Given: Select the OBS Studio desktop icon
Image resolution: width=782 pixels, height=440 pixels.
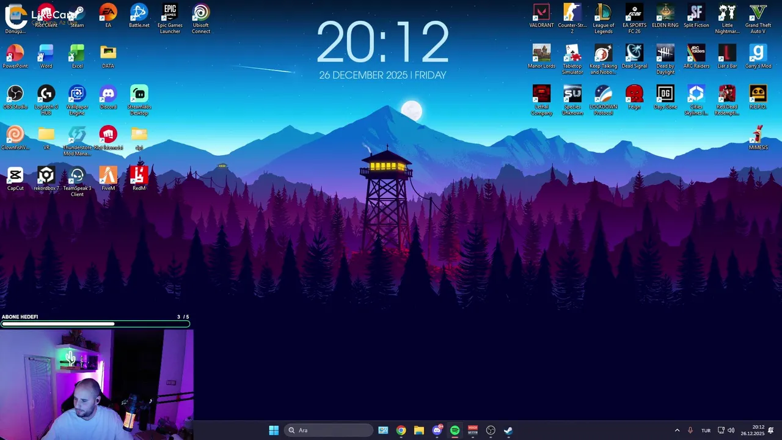Looking at the screenshot, I should click(15, 97).
